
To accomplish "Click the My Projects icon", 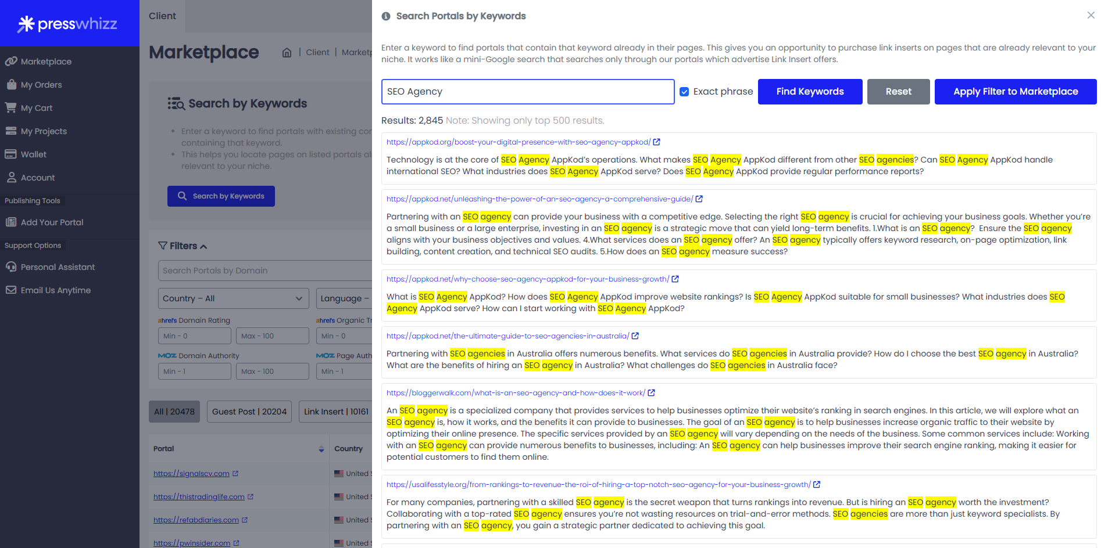I will point(11,131).
